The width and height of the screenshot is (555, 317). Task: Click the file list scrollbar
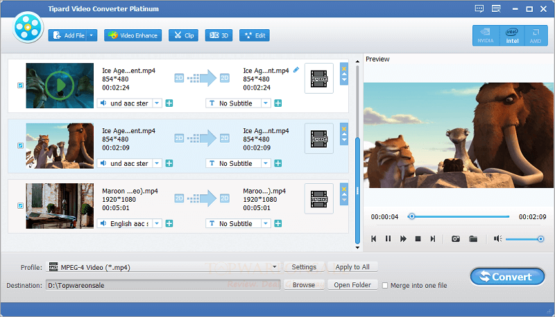tap(357, 190)
